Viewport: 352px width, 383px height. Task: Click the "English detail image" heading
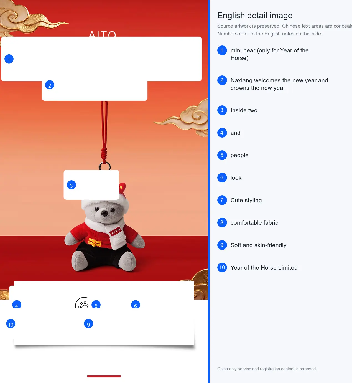pos(255,16)
